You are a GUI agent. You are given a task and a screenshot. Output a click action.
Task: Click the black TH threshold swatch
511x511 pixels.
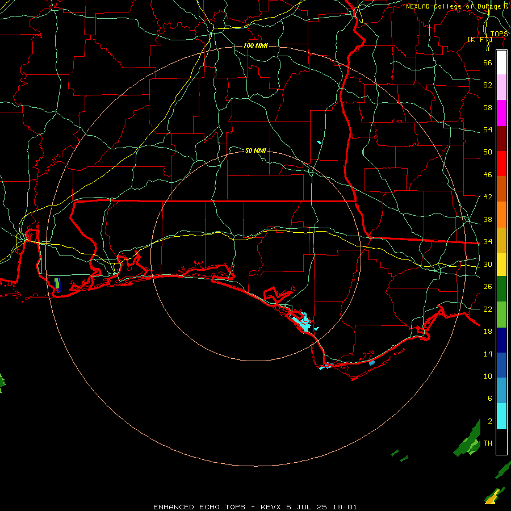tap(501, 442)
